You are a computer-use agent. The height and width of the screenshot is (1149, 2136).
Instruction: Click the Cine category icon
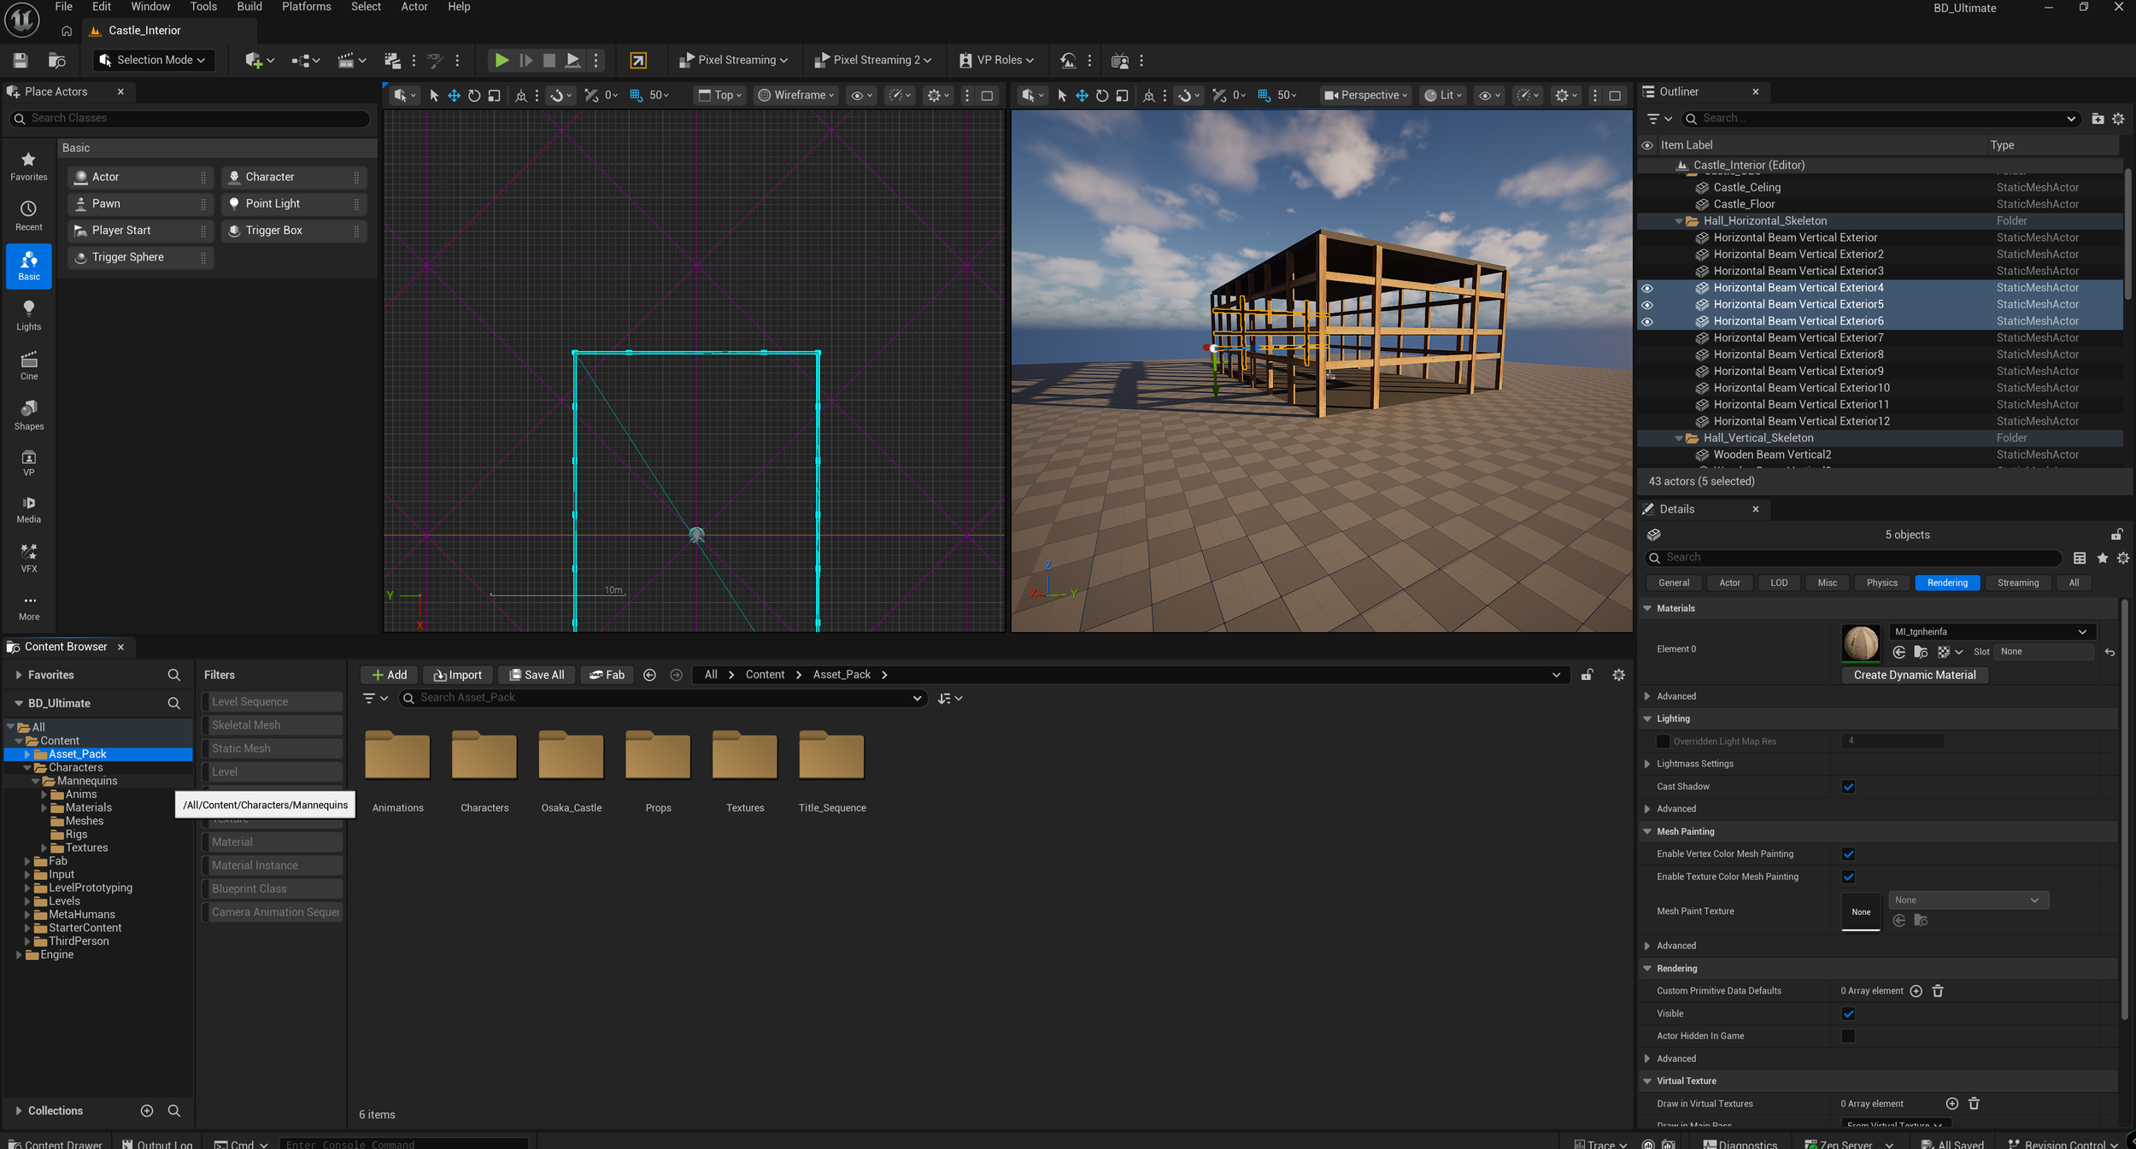pyautogui.click(x=29, y=364)
